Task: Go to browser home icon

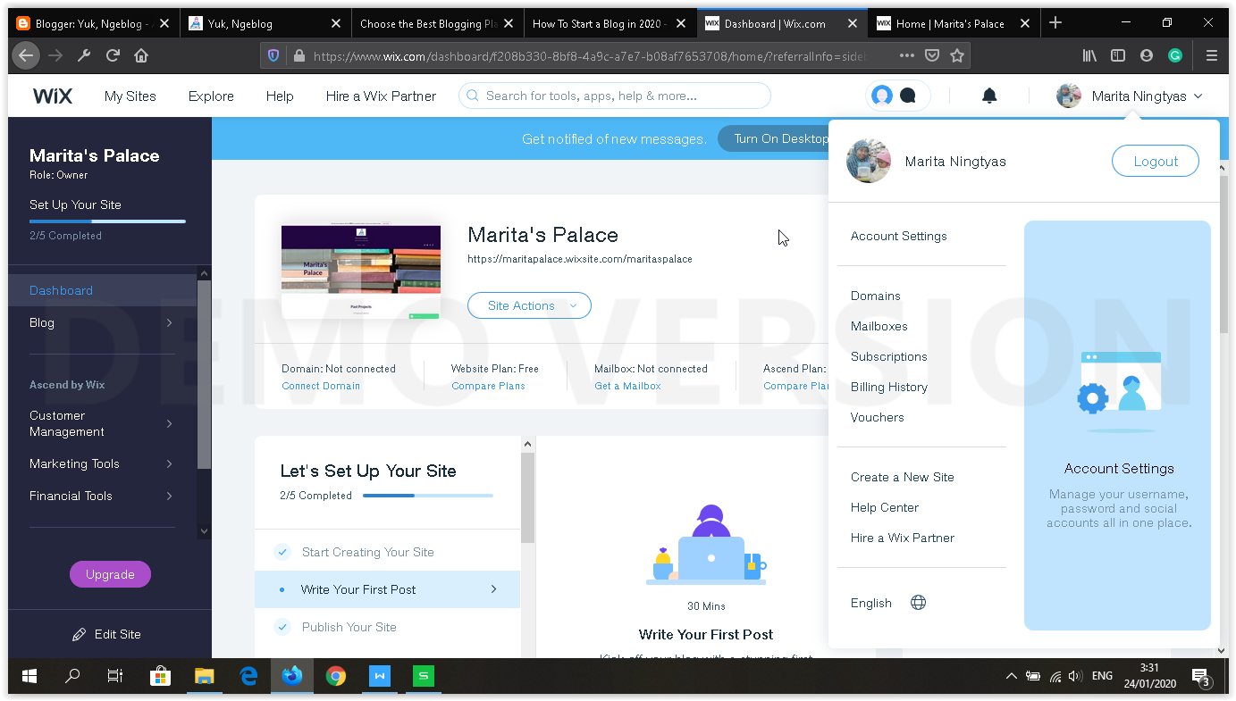Action: (x=141, y=55)
